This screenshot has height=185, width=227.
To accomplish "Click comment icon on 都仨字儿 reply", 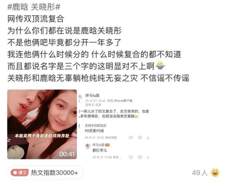I will pos(140,157).
